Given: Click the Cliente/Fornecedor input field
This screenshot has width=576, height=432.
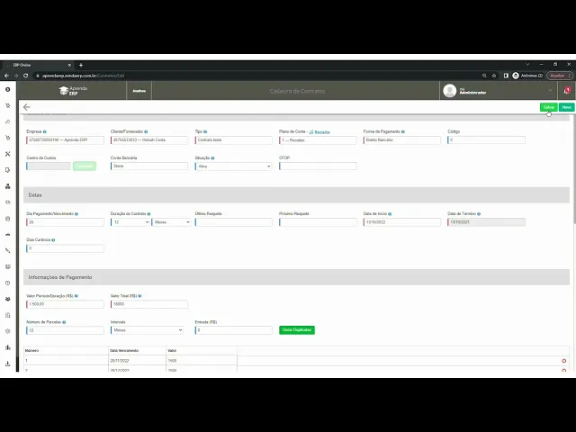Looking at the screenshot, I should click(149, 140).
